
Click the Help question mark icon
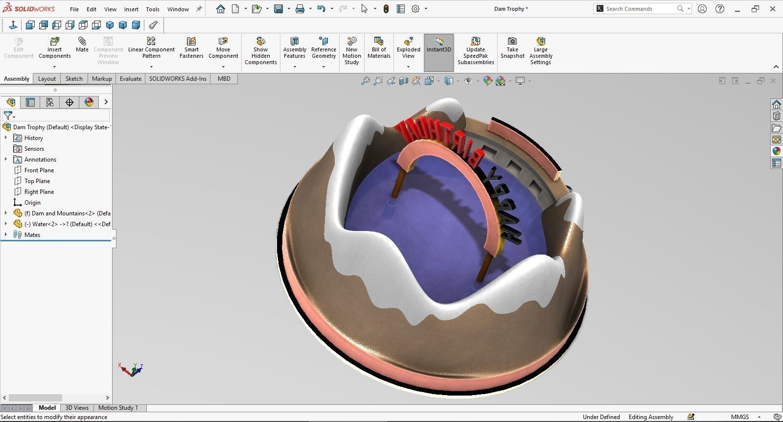(720, 9)
